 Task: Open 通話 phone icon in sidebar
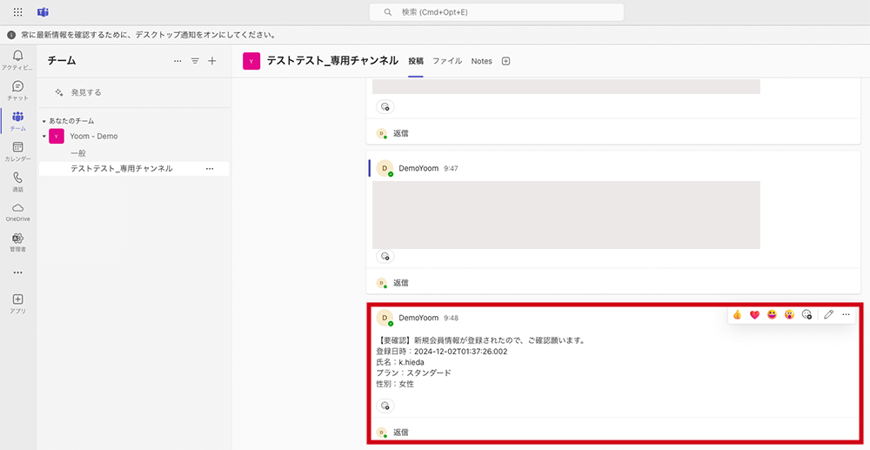[x=17, y=181]
